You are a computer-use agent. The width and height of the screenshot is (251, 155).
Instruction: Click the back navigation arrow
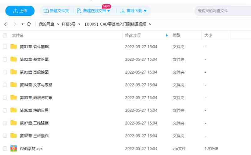coord(5,24)
